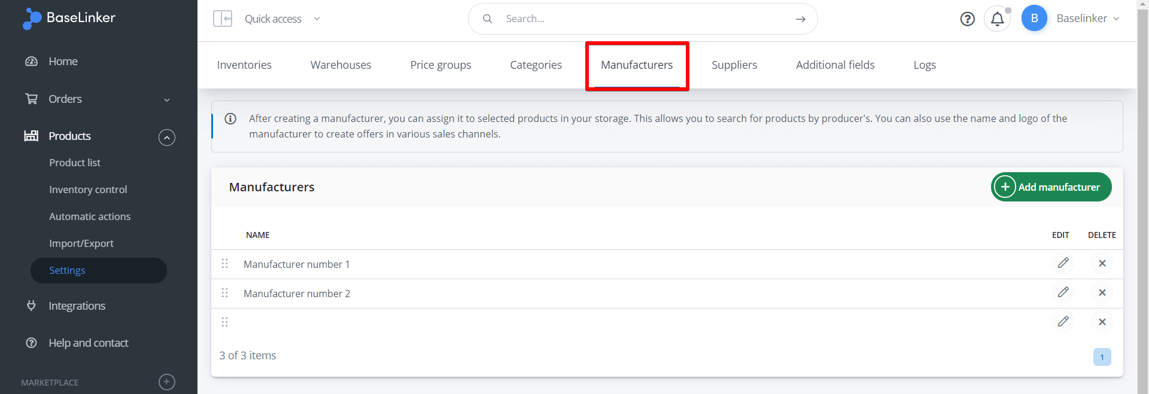Image resolution: width=1149 pixels, height=394 pixels.
Task: Open Automatic actions in sidebar
Action: [90, 216]
